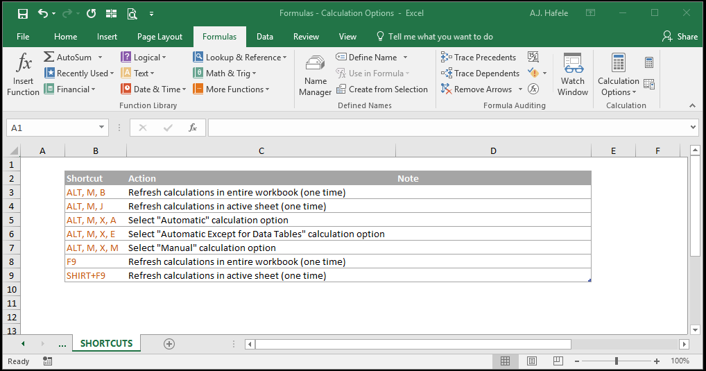Open Watch Window
706x371 pixels.
coord(573,75)
